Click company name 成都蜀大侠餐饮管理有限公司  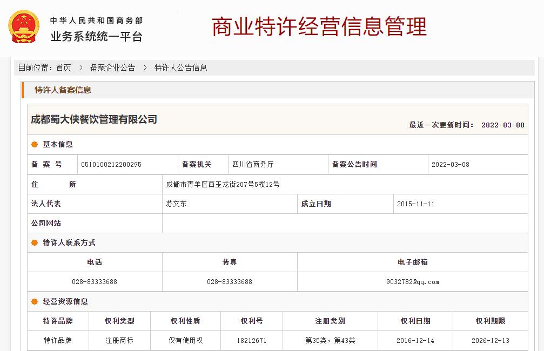[x=94, y=119]
